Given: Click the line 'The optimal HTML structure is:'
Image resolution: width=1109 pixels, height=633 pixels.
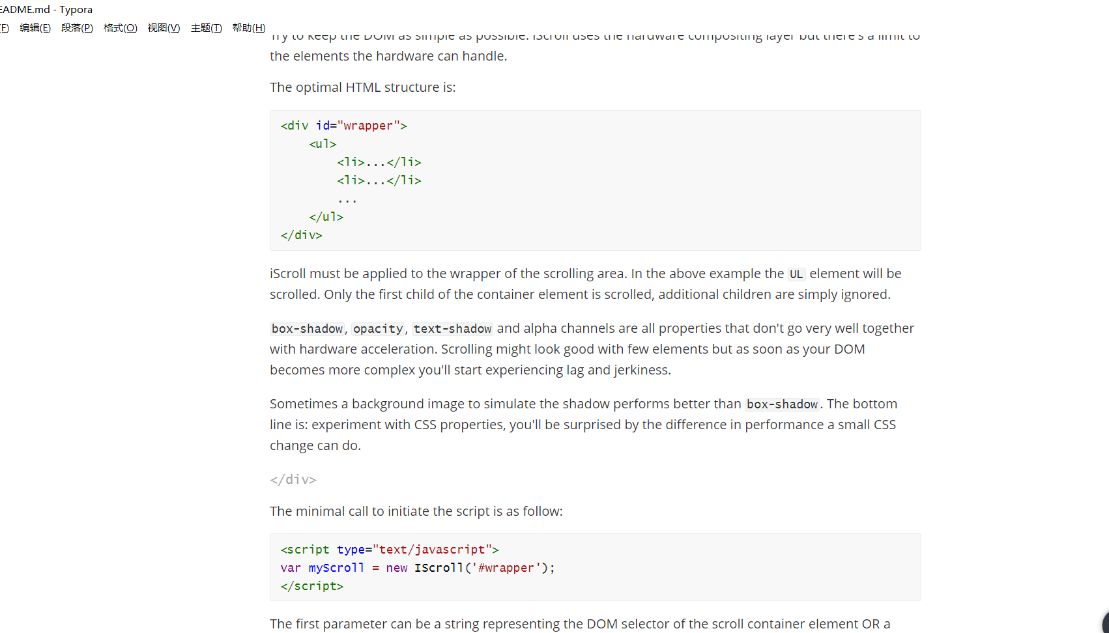Looking at the screenshot, I should (363, 87).
